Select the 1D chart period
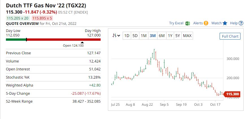 point(127,36)
